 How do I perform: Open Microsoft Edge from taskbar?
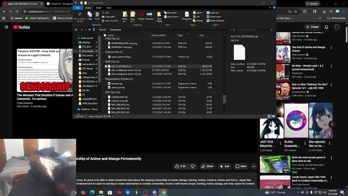coord(92,192)
